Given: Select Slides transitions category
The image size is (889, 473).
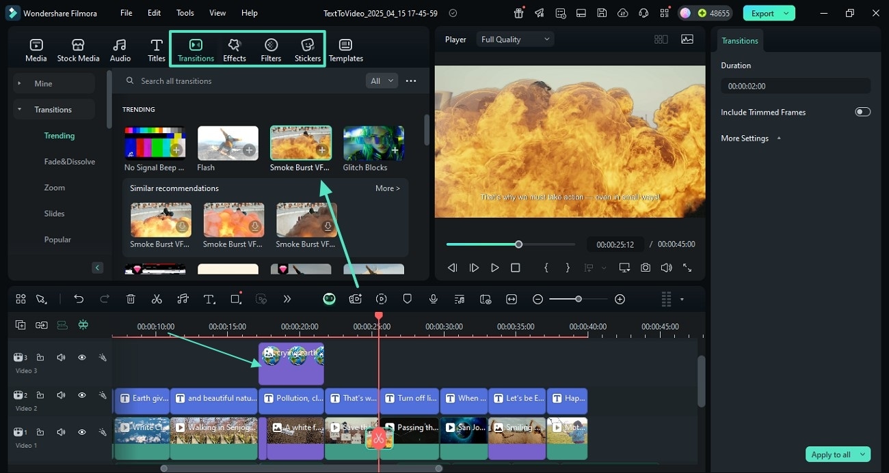Looking at the screenshot, I should click(x=55, y=214).
